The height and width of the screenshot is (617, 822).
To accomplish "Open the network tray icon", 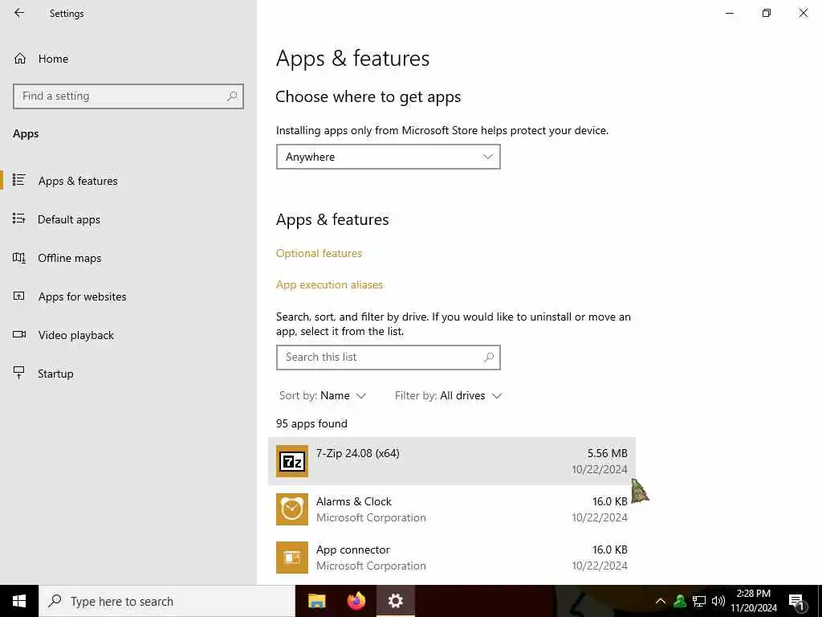I will 699,601.
